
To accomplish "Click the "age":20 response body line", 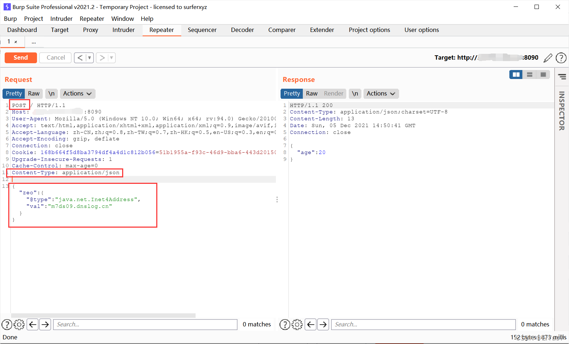I will [x=311, y=152].
